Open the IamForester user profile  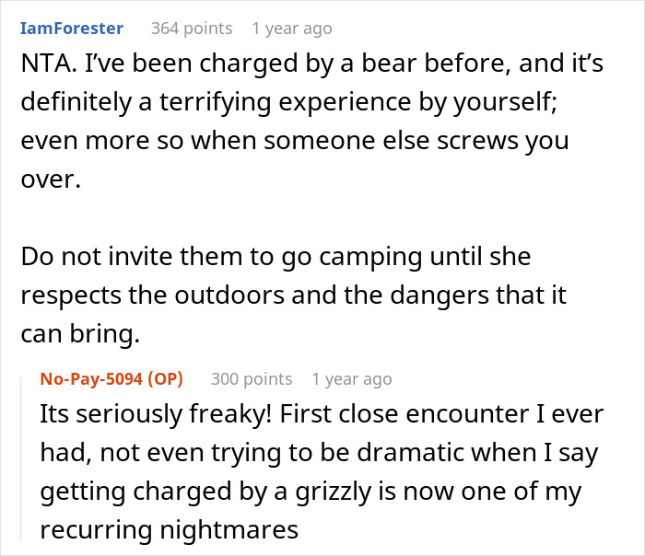click(x=71, y=29)
